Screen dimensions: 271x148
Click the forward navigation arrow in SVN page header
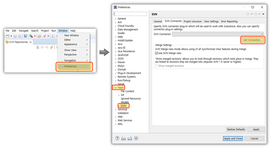click(256, 14)
